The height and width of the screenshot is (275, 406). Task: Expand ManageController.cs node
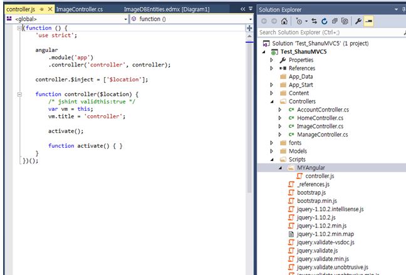coord(280,135)
